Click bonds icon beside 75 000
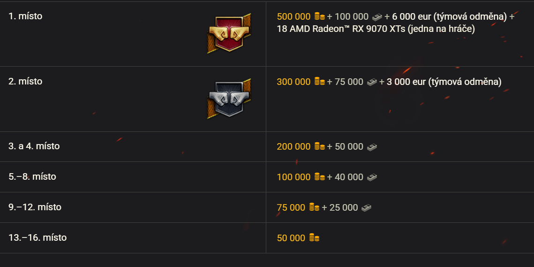Viewport: 534px width, 267px height. click(372, 82)
